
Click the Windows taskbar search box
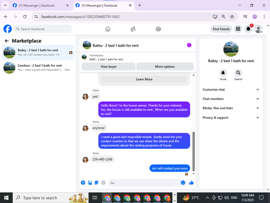point(51,198)
